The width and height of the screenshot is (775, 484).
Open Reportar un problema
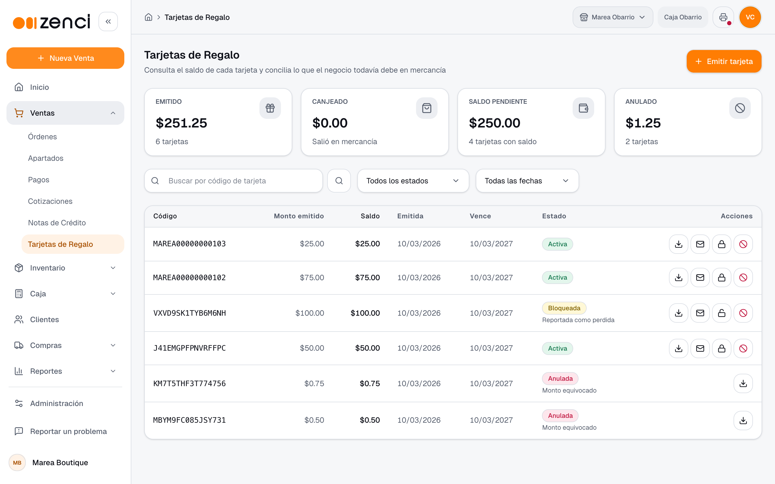[65, 431]
